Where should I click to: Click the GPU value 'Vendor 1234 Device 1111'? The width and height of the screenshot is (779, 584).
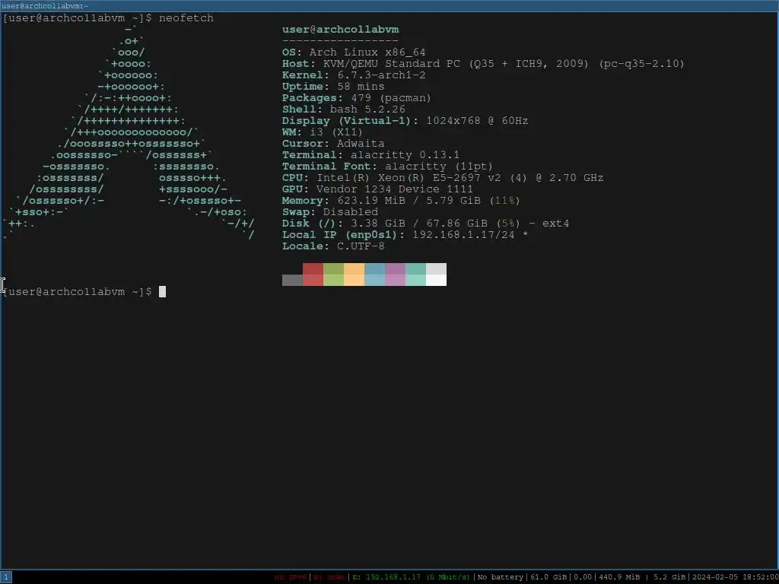[395, 189]
